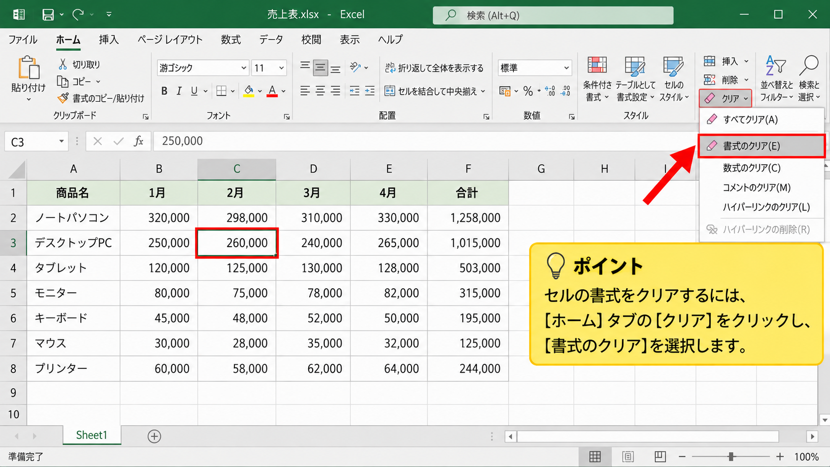Toggle Underline formatting
Screen dimensions: 830x467
coord(194,91)
